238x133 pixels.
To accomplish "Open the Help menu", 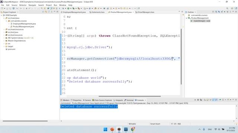I will 70,5.
